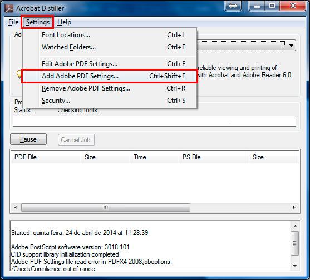310x280 pixels.
Task: Click the PDF File column header
Action: tap(46, 157)
